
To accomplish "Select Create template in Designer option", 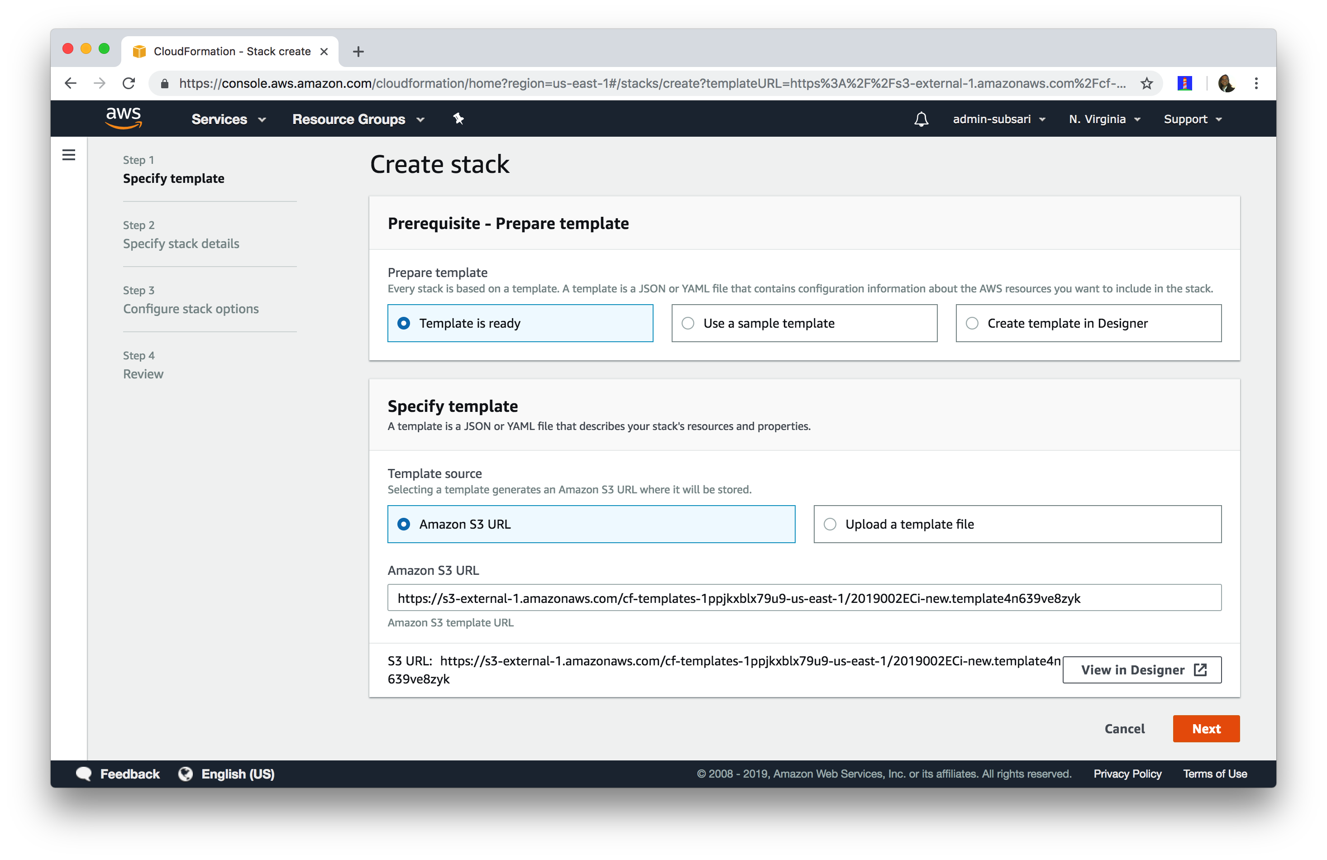I will [1088, 323].
